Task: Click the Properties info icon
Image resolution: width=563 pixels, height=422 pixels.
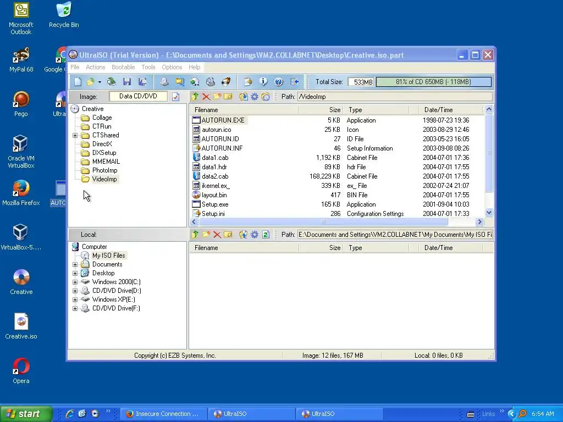Action: [263, 82]
